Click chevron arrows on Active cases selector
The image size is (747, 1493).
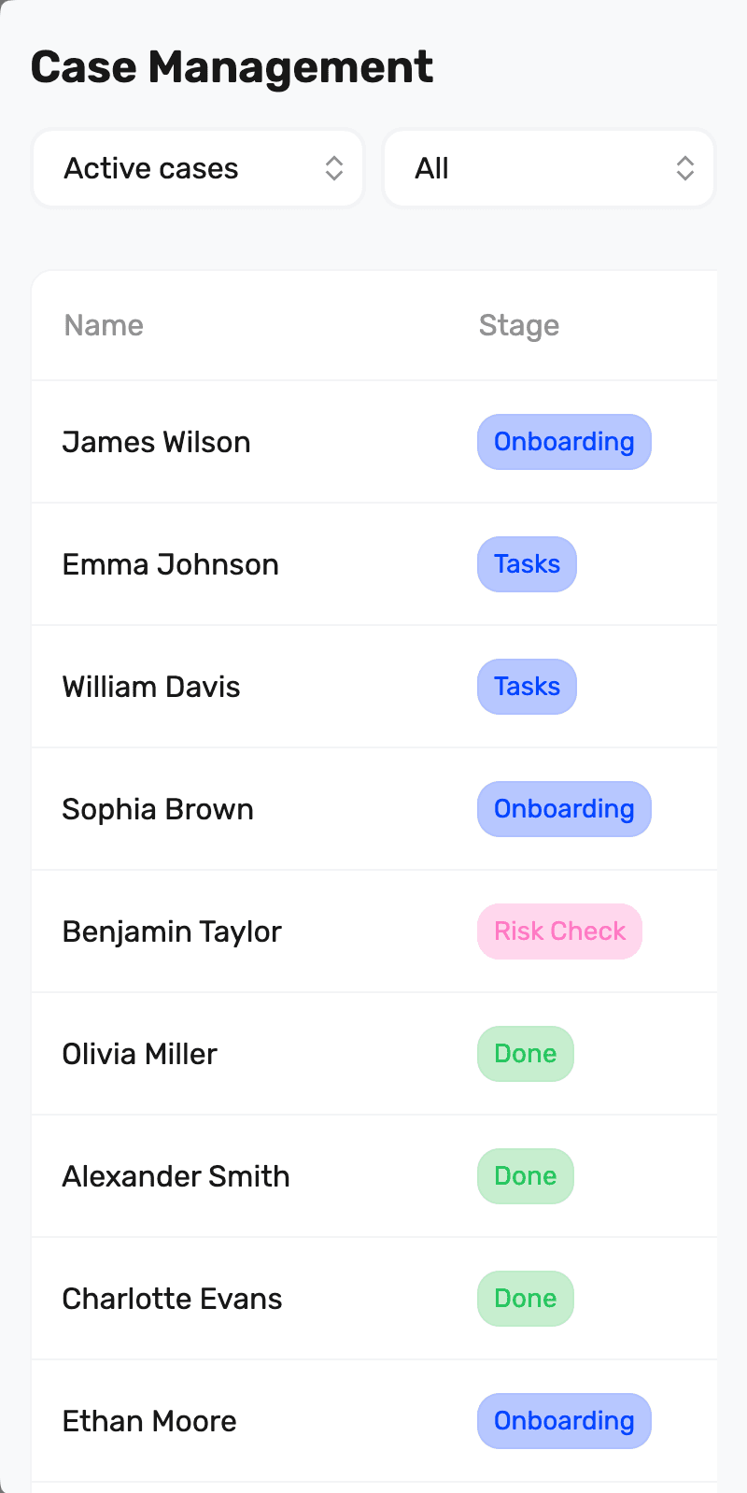[334, 168]
